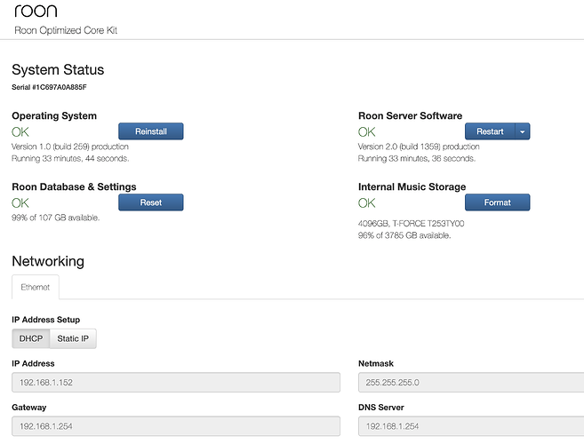
Task: Click the Networking section heading
Action: pyautogui.click(x=48, y=261)
